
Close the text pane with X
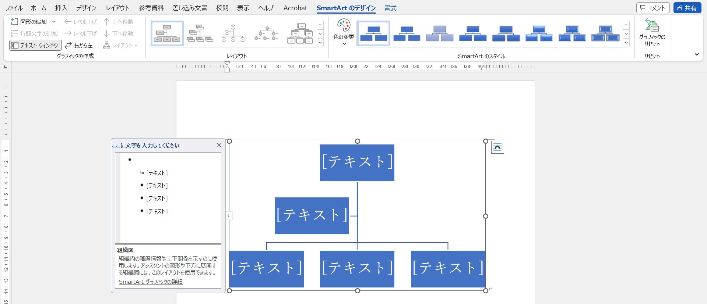coord(219,145)
